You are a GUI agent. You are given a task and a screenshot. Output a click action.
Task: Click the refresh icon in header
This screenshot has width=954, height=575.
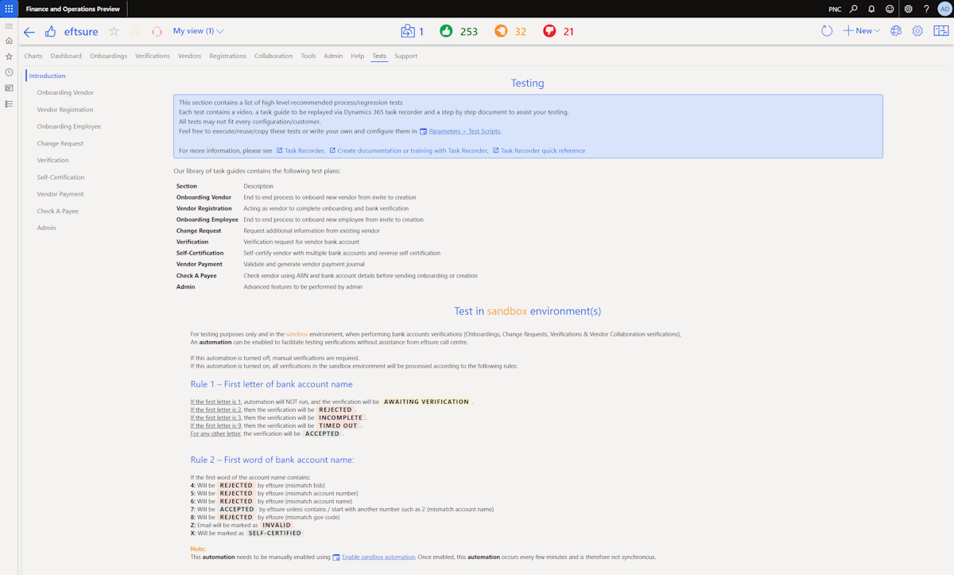[827, 31]
